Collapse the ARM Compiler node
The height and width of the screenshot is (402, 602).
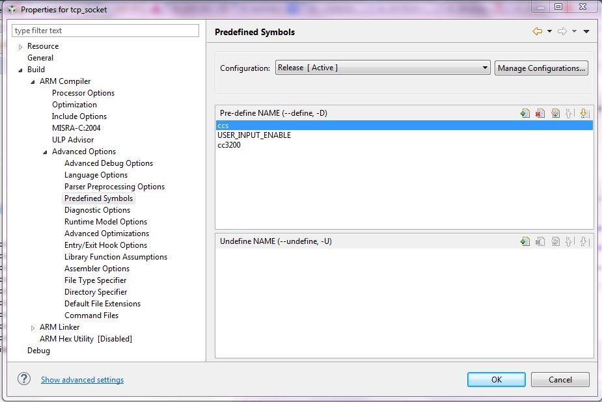click(x=33, y=82)
